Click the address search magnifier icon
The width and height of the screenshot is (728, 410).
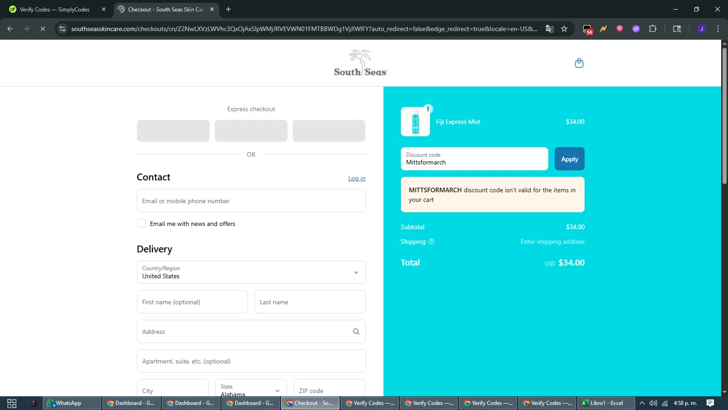tap(356, 332)
